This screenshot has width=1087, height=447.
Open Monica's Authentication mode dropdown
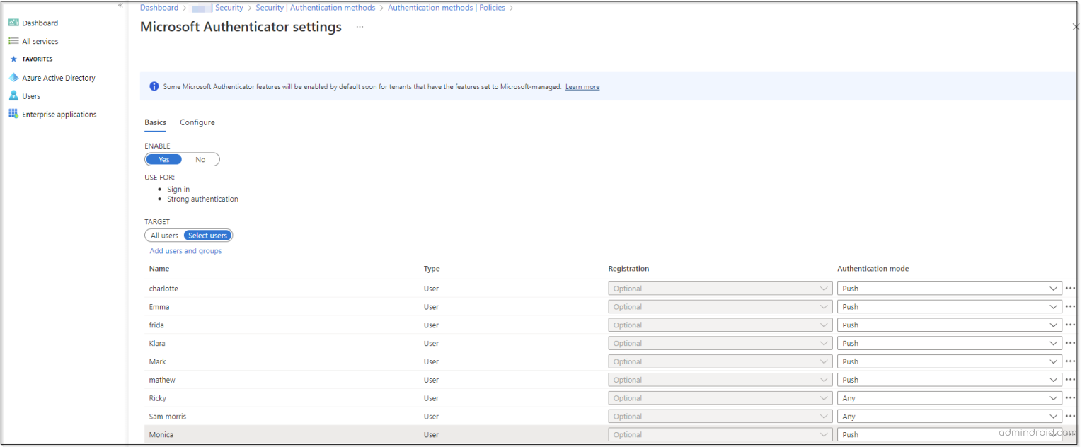click(x=949, y=434)
